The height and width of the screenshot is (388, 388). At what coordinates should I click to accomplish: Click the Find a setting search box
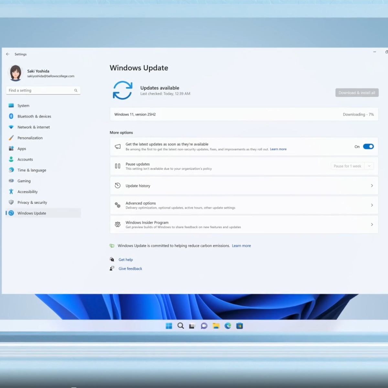point(40,91)
